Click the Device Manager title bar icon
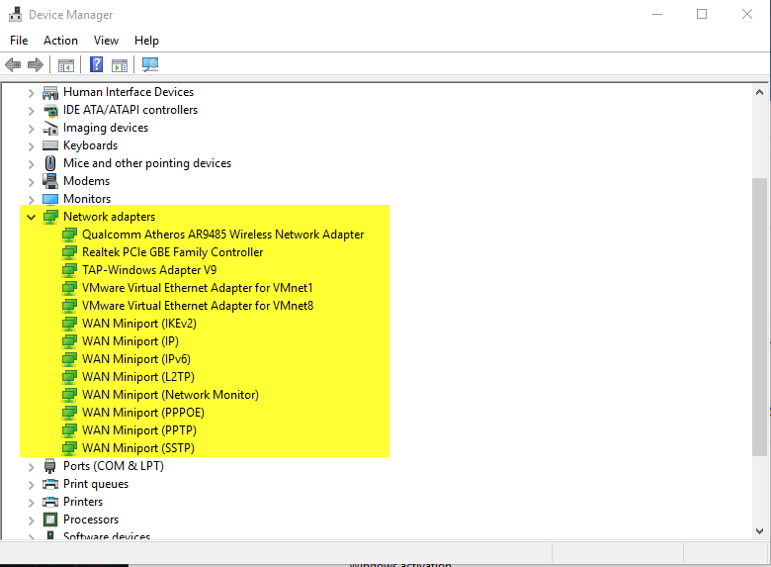 click(16, 14)
